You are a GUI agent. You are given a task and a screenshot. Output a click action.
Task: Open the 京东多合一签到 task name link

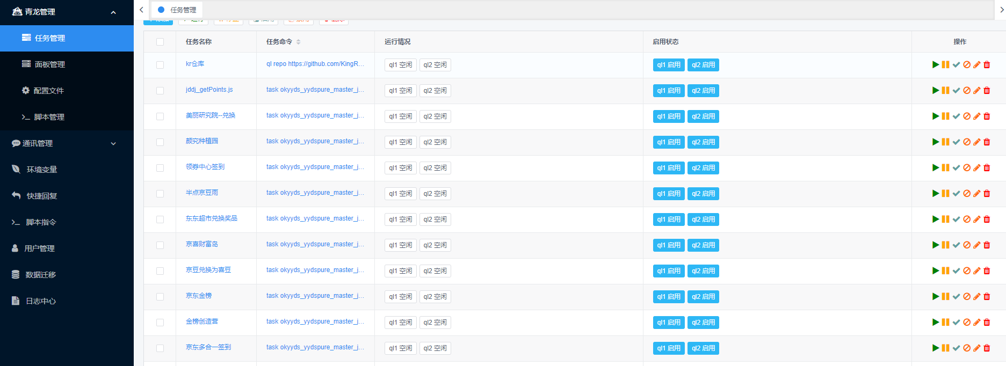coord(208,347)
